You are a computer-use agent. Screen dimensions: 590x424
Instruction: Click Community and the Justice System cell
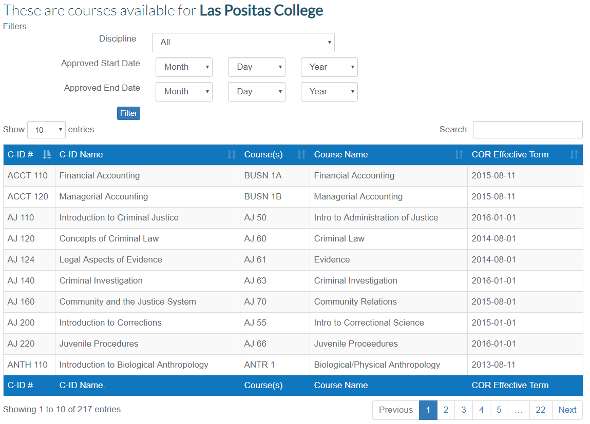pos(147,302)
